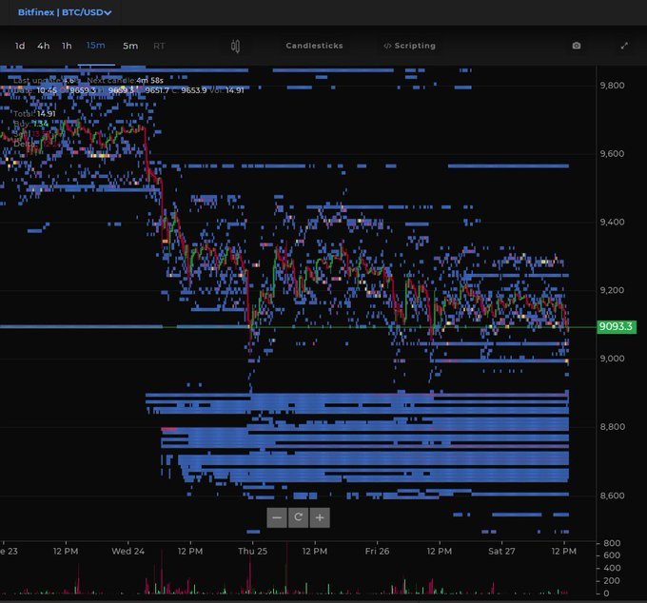Open the Candlesticks chart style menu
Screen dimensions: 647x603
point(314,46)
